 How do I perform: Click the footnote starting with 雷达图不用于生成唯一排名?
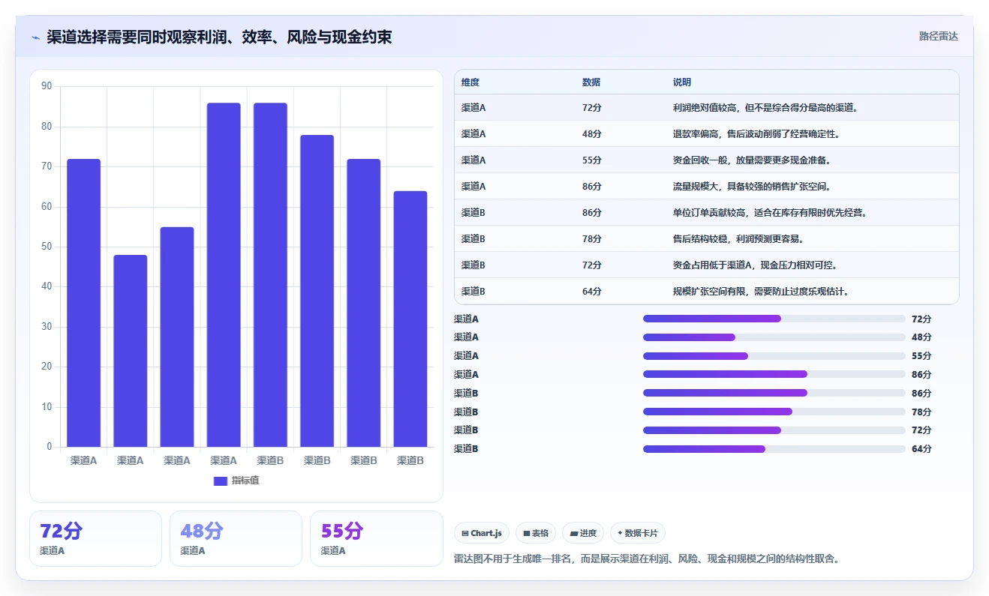[646, 559]
